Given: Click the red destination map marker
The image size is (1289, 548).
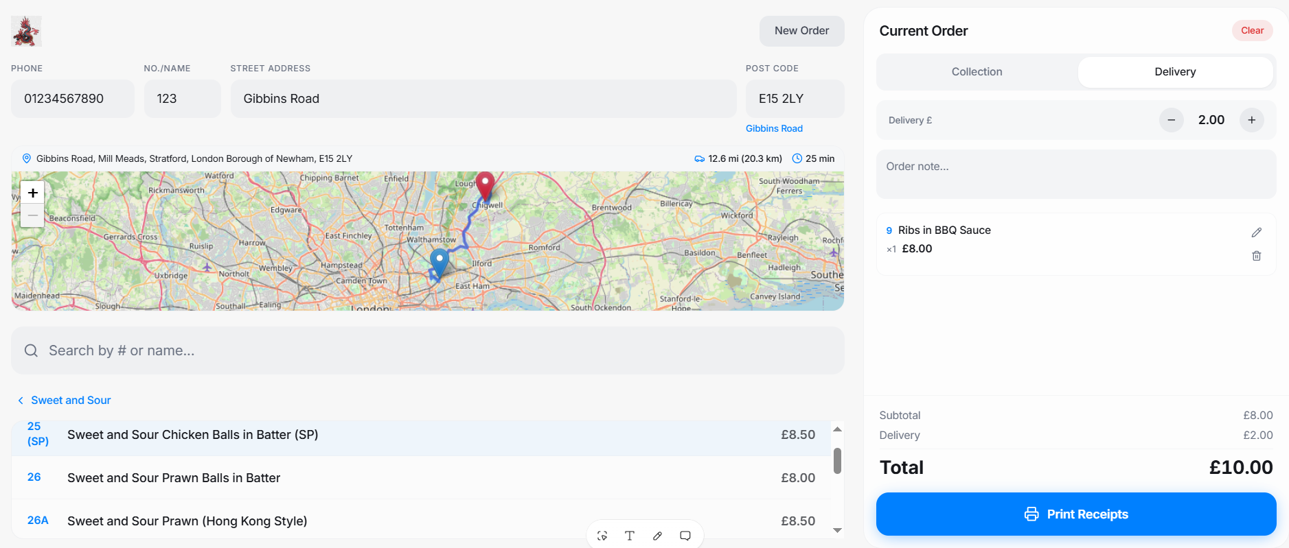Looking at the screenshot, I should (486, 186).
